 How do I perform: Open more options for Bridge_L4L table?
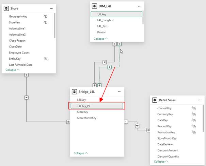120,92
